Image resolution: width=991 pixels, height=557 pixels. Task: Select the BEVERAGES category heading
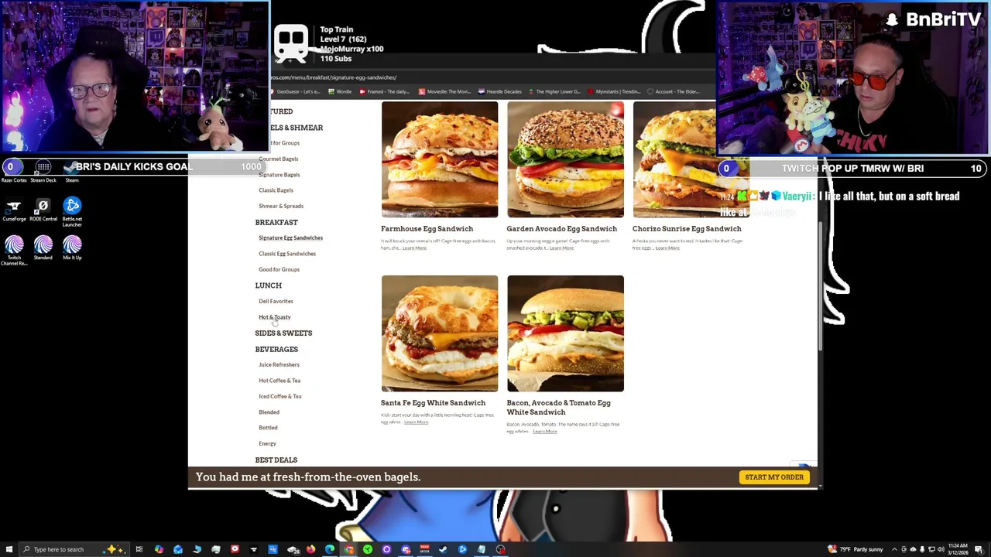(276, 349)
